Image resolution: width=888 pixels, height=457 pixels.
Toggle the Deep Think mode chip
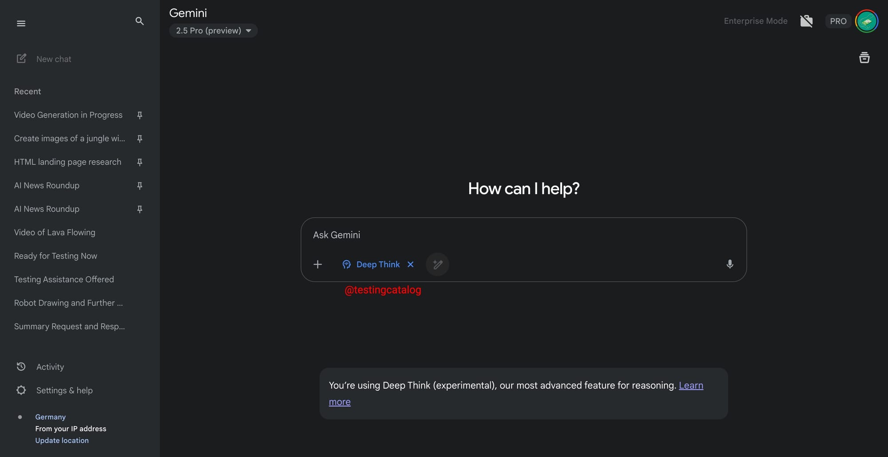click(371, 264)
